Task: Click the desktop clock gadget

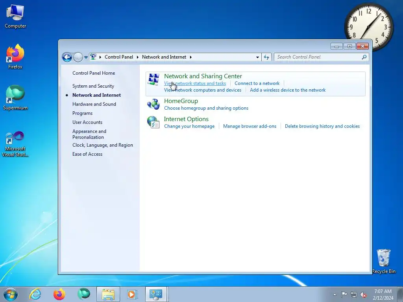Action: [x=368, y=26]
